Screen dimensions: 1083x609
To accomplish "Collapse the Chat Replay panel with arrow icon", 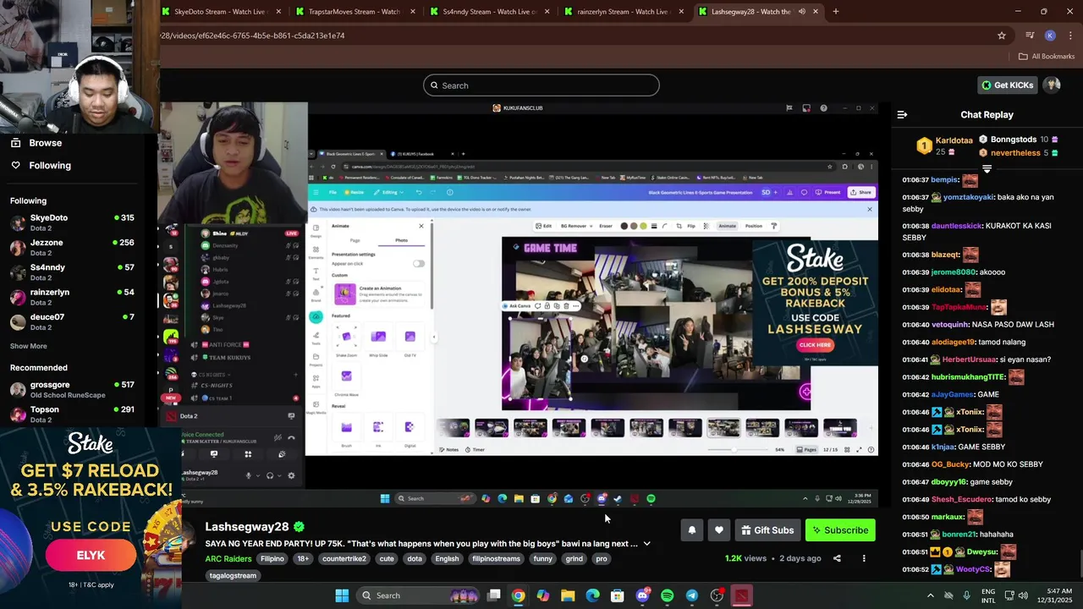I will (902, 114).
